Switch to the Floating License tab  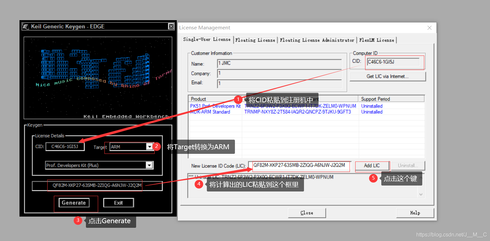click(255, 40)
